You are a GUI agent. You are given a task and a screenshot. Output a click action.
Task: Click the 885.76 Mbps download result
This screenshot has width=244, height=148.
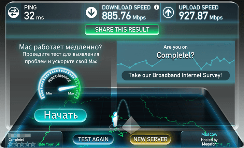coord(124,16)
